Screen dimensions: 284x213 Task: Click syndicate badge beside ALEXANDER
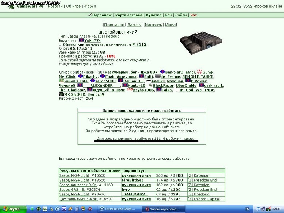[x=80, y=85]
